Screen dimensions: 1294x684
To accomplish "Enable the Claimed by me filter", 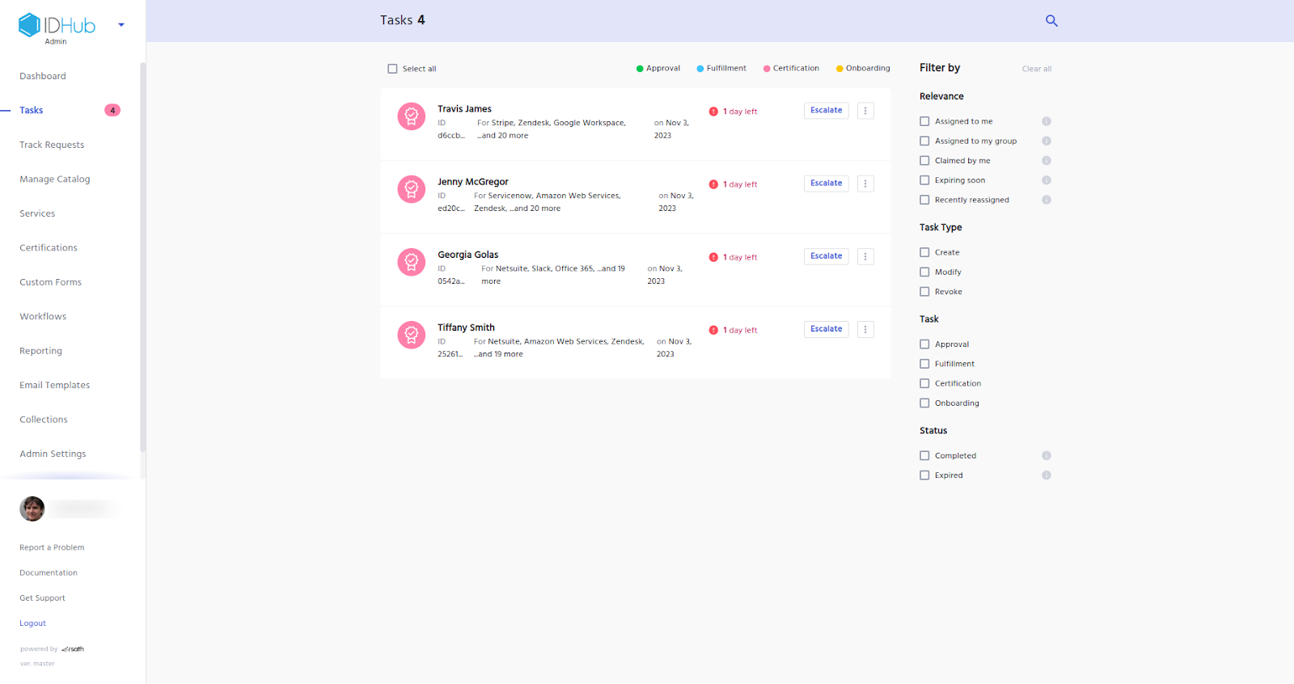I will click(924, 161).
